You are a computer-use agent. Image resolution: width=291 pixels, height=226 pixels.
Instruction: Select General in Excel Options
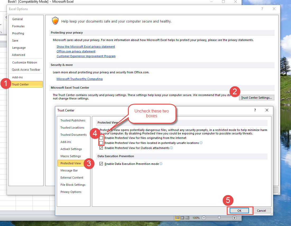click(x=26, y=19)
